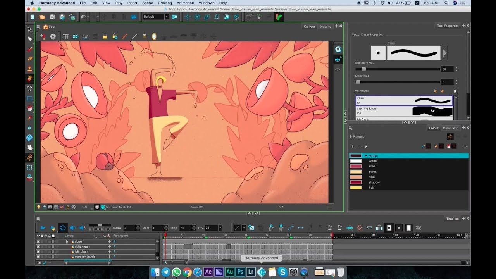496x279 pixels.
Task: Select the Text tool in the tools sidebar
Action: [29, 88]
